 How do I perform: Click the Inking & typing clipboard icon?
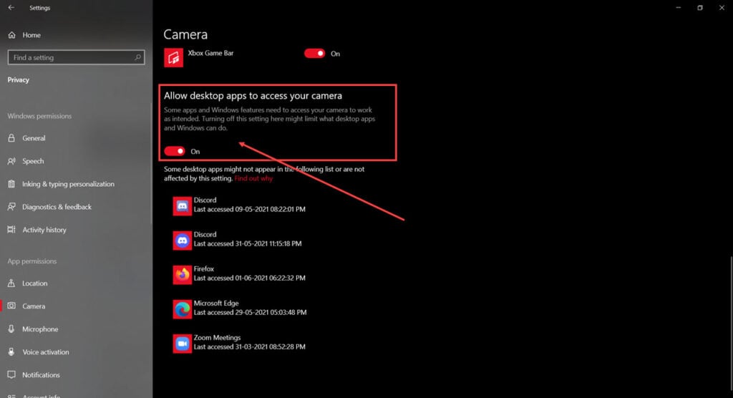(11, 184)
